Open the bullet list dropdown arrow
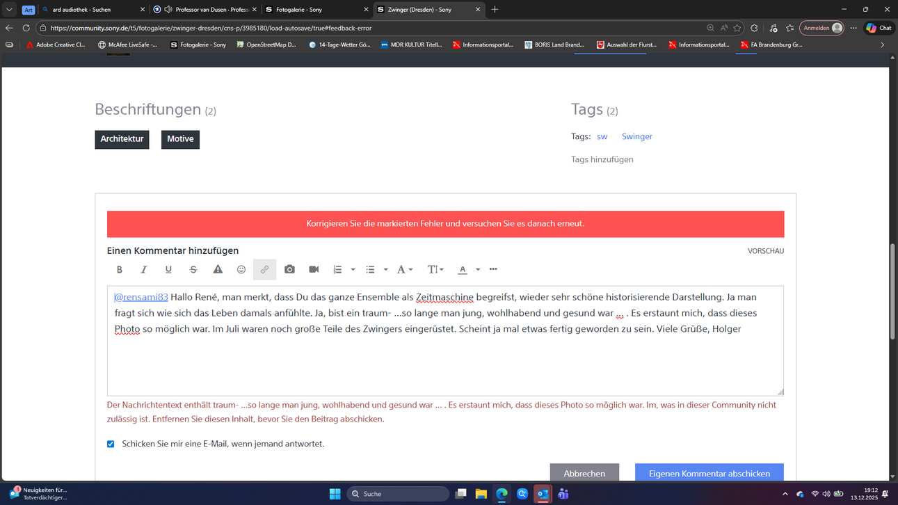This screenshot has width=898, height=505. point(385,270)
